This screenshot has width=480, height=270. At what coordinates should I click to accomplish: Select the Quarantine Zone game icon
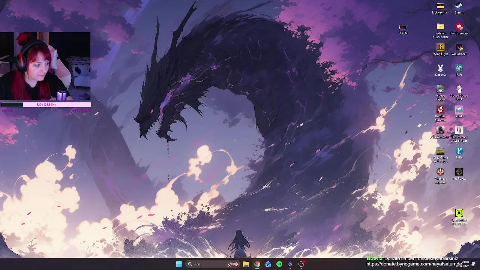point(459,217)
